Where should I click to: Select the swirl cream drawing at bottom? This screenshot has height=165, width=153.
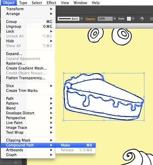[137, 157]
